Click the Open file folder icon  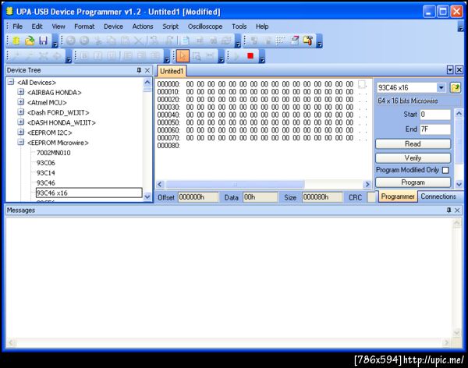tap(30, 41)
